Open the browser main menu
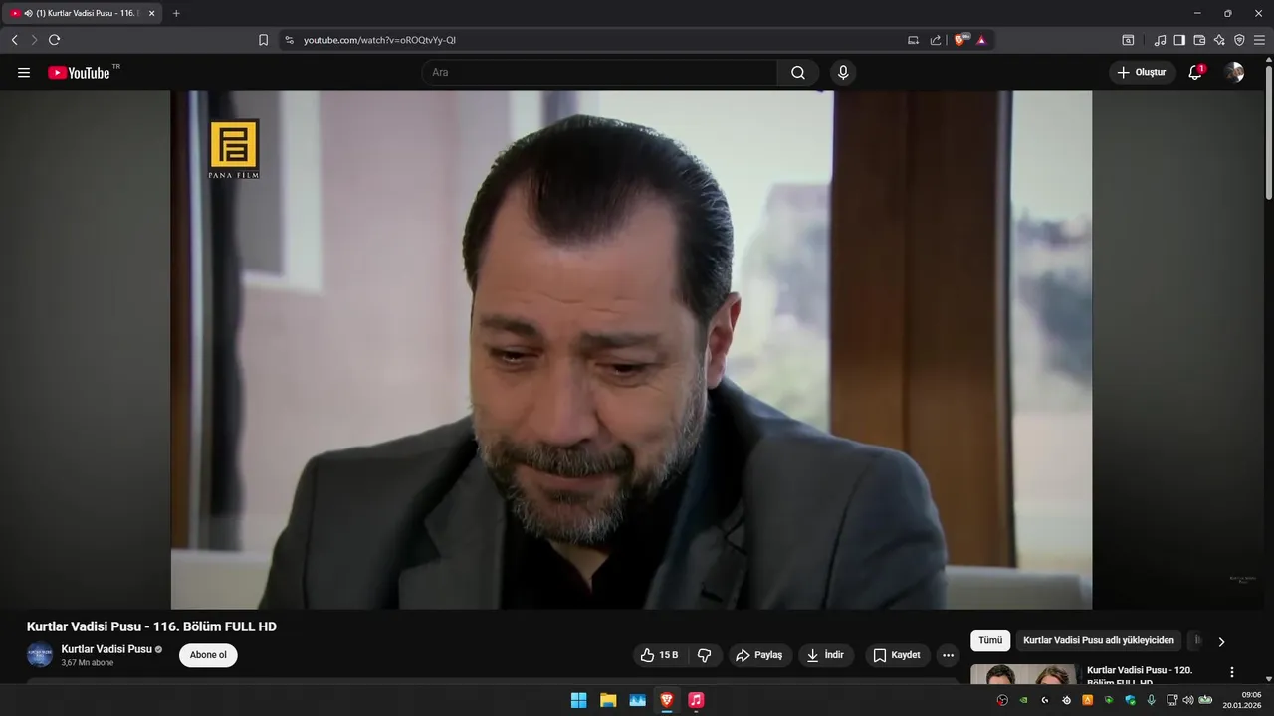This screenshot has height=716, width=1274. coord(1259,40)
